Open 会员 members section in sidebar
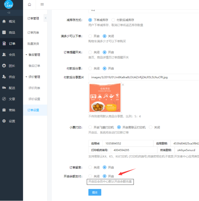199x201 pixels. pyautogui.click(x=11, y=55)
